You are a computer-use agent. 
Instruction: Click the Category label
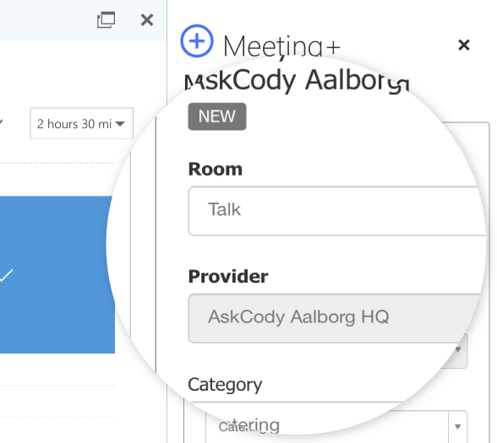point(225,385)
